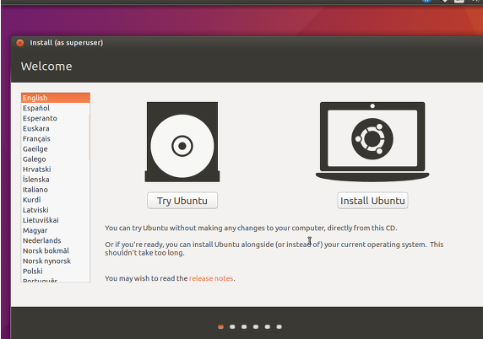Select Gaeilge language

[56, 149]
